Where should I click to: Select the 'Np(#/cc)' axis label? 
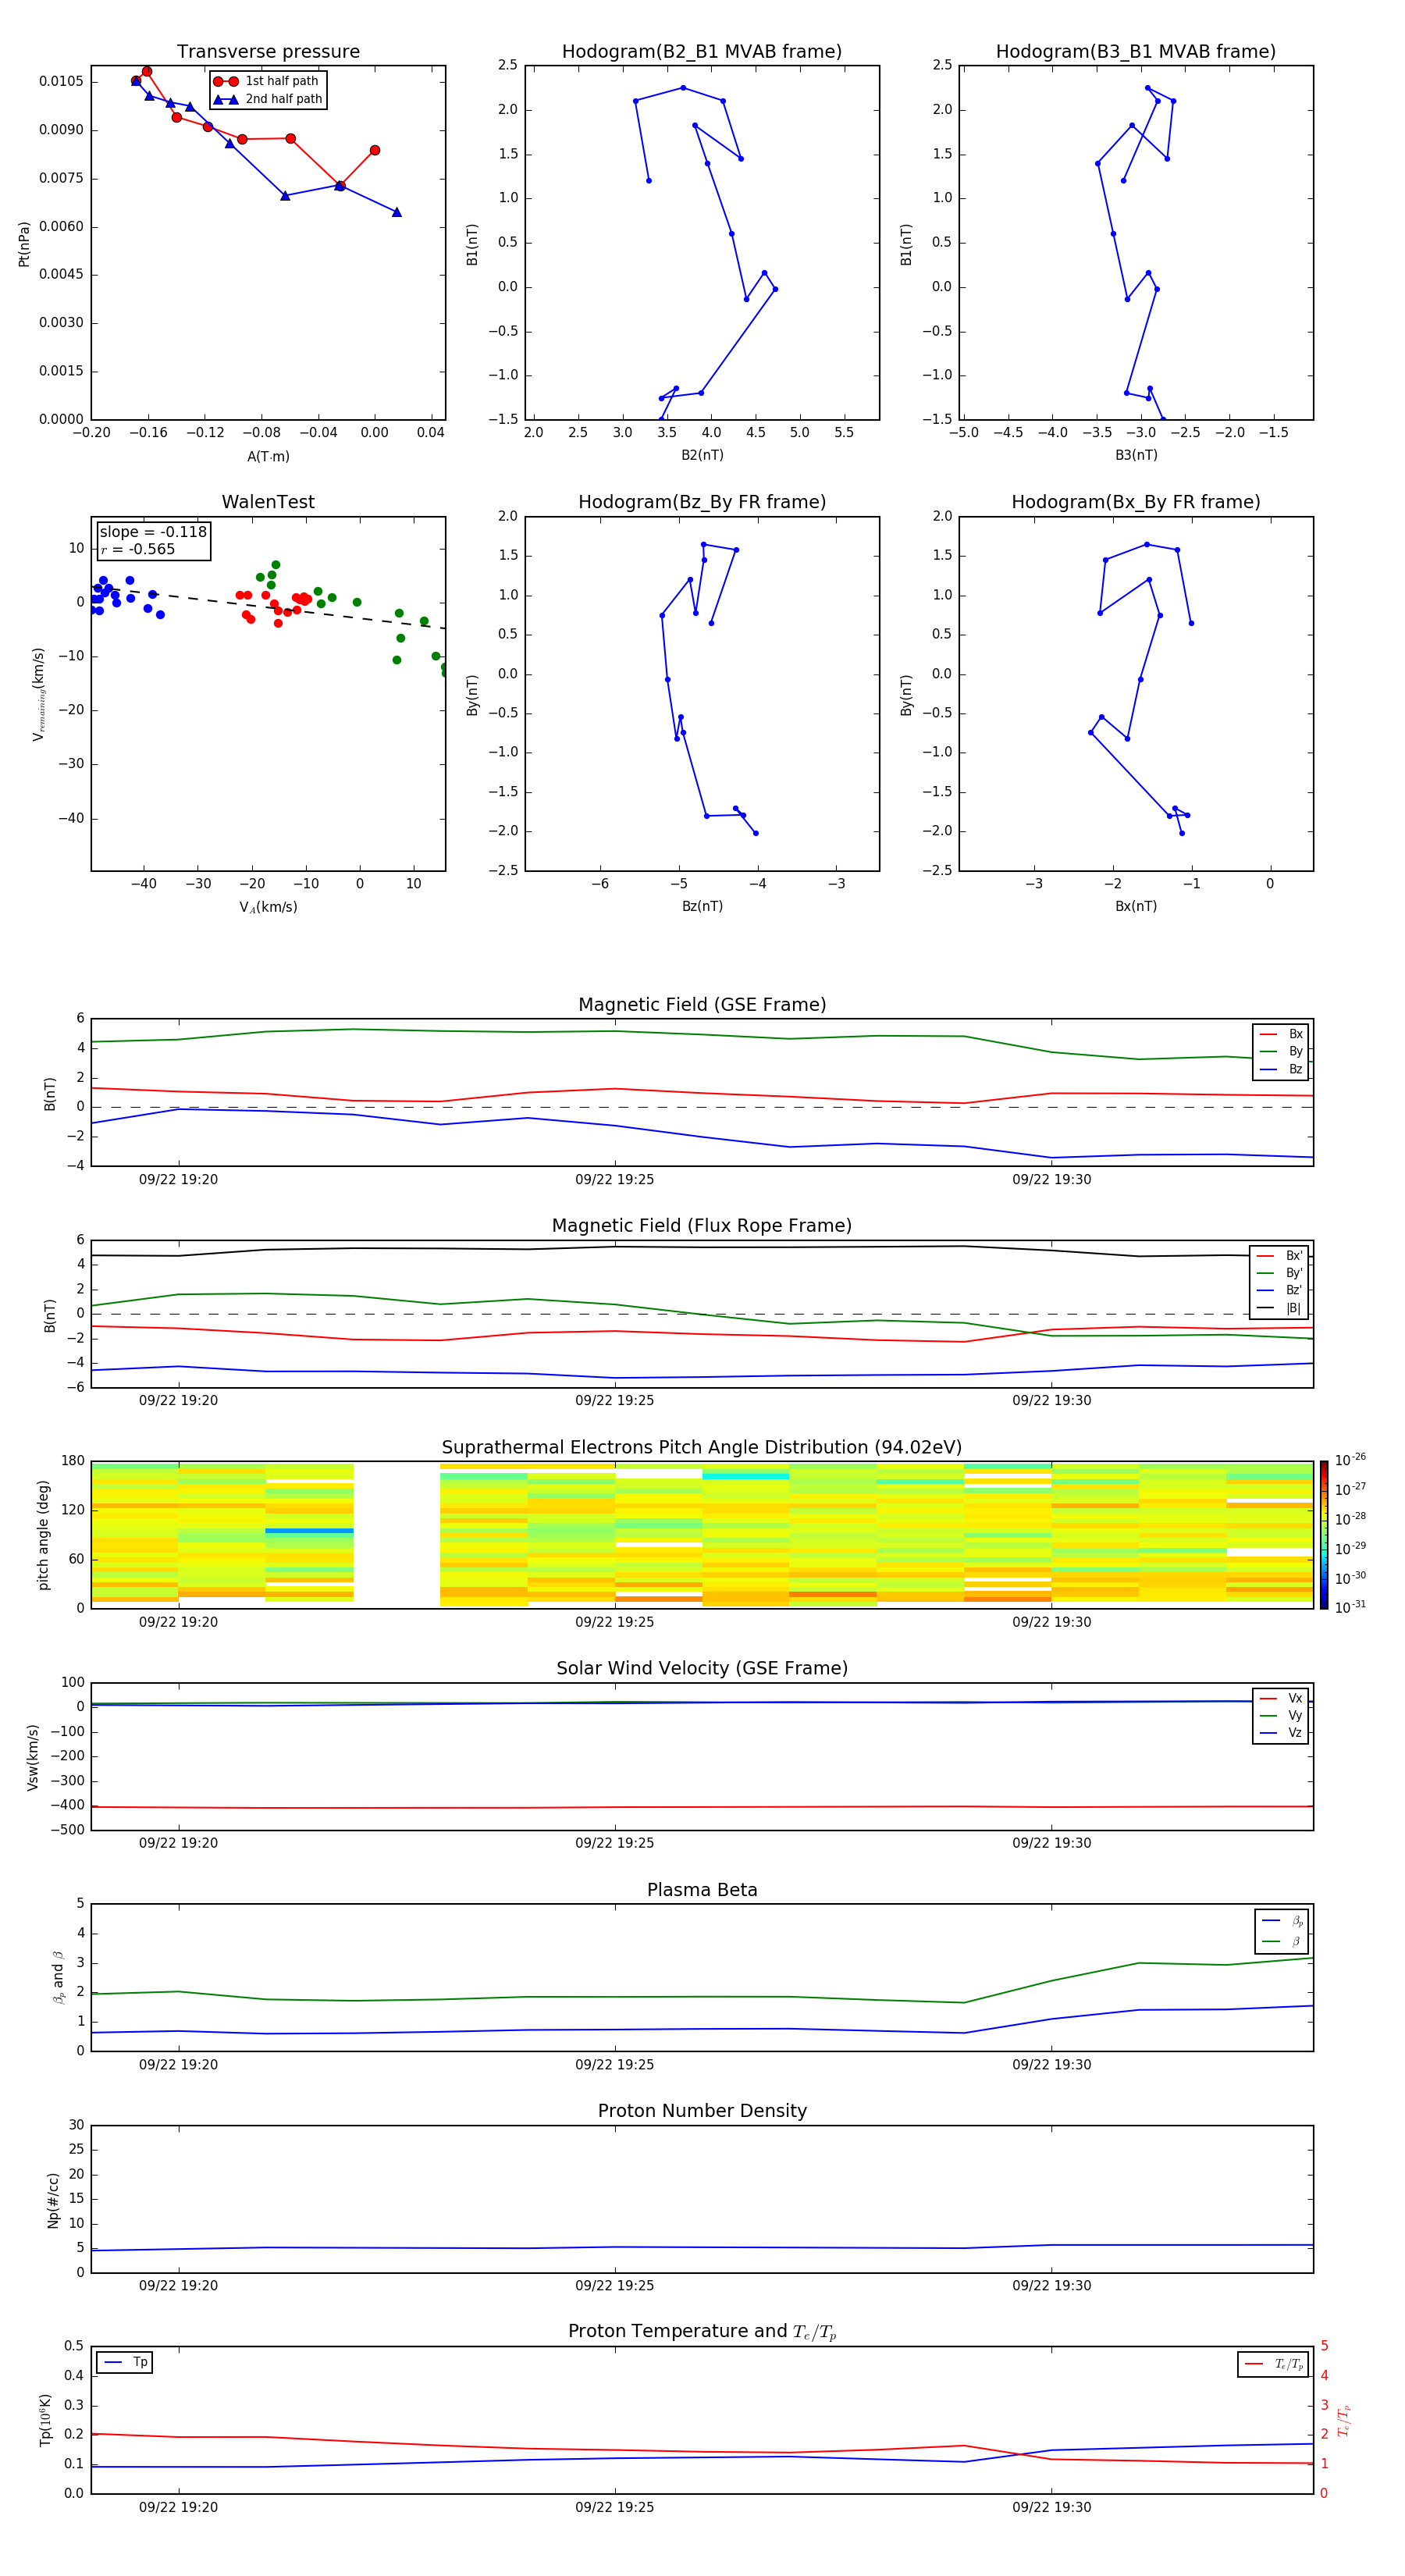coord(53,2200)
